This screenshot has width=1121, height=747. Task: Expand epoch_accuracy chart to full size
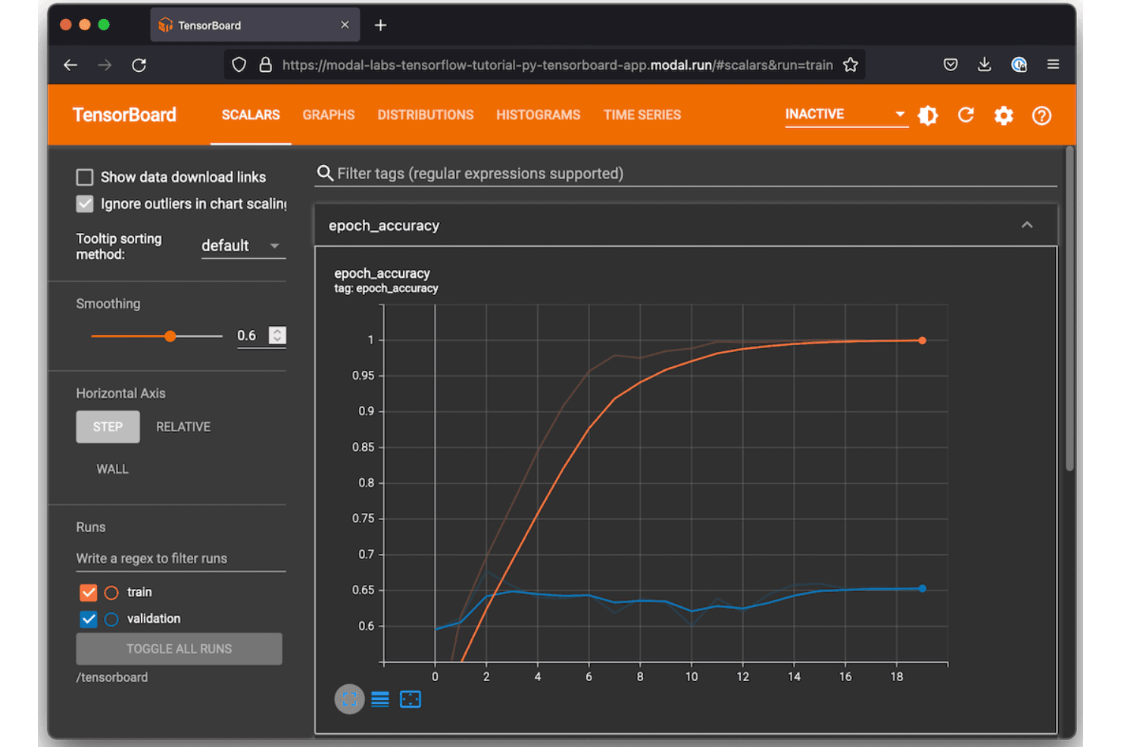(x=349, y=699)
